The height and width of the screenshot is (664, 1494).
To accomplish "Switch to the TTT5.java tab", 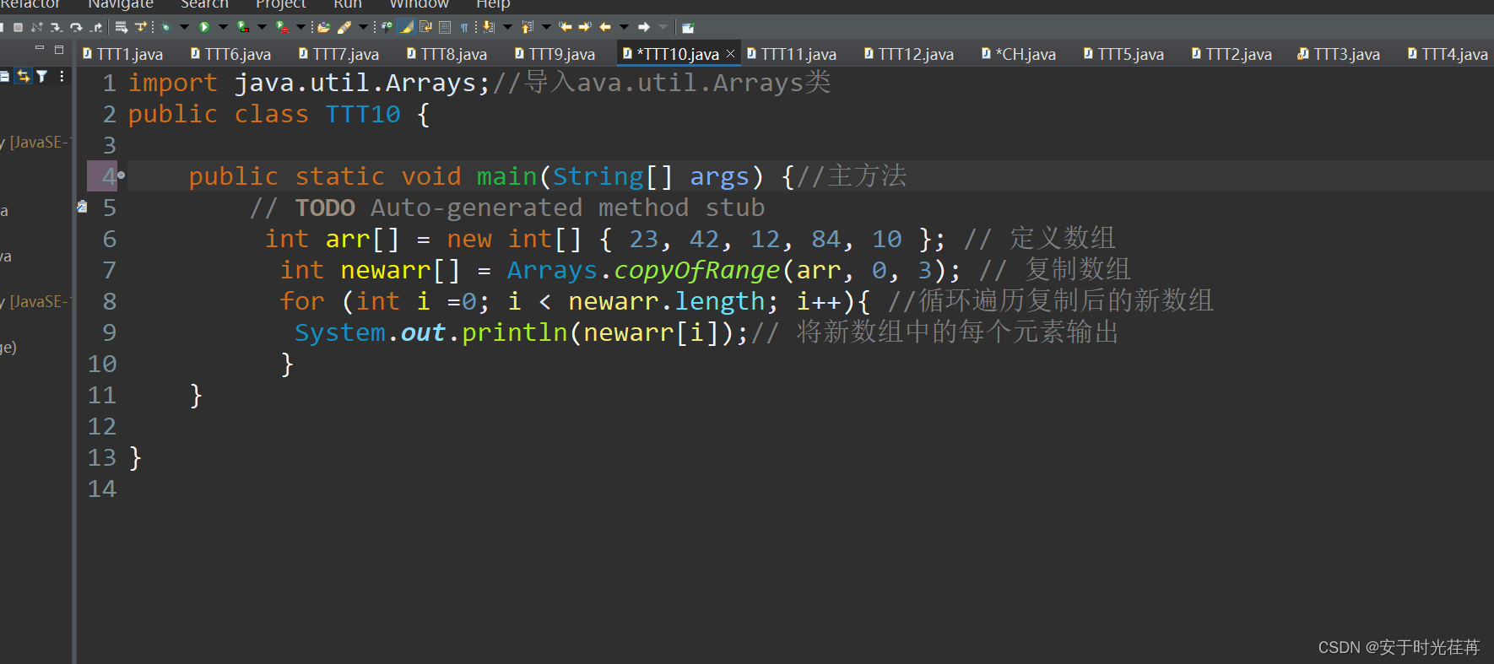I will click(x=1124, y=54).
